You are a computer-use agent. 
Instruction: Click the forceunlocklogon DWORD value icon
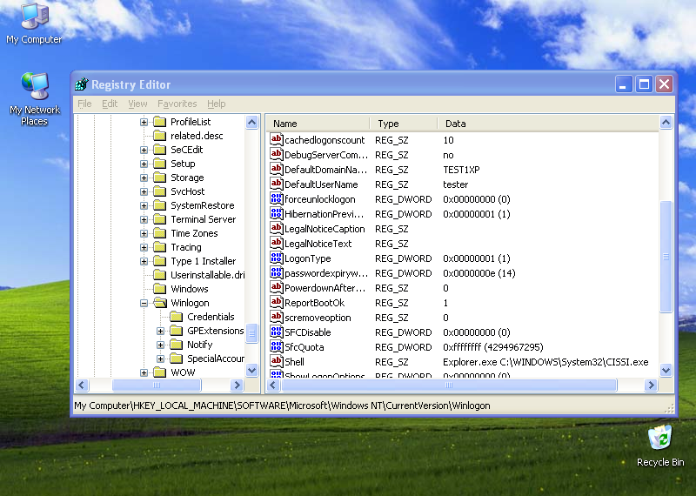point(276,199)
